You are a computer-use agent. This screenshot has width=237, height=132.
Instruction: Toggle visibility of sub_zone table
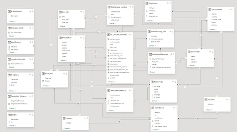click(227, 100)
